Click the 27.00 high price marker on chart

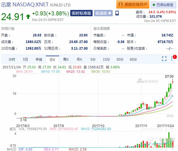click(x=169, y=76)
